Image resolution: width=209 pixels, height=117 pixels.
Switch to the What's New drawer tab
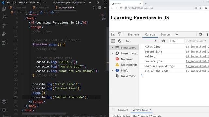pos(140,110)
